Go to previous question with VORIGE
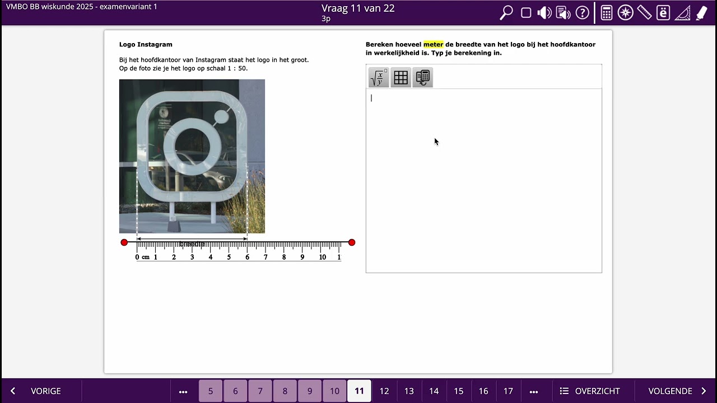Viewport: 717px width, 403px height. pos(36,391)
